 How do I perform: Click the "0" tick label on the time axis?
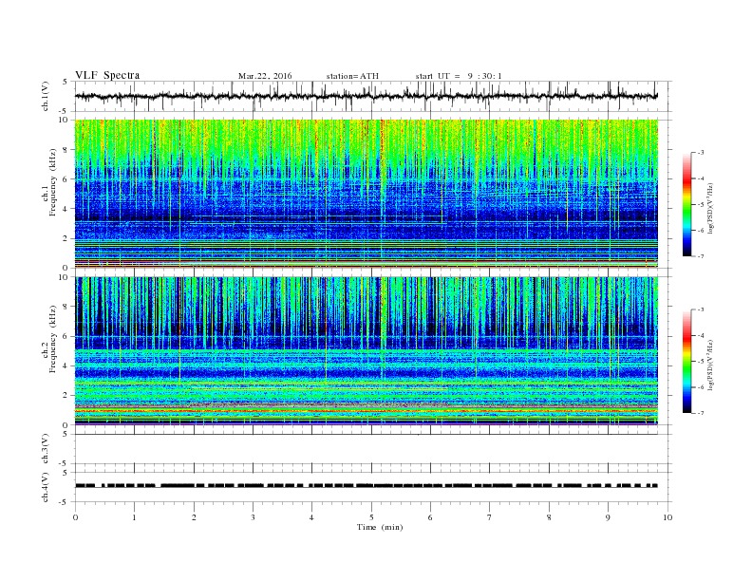[x=75, y=517]
